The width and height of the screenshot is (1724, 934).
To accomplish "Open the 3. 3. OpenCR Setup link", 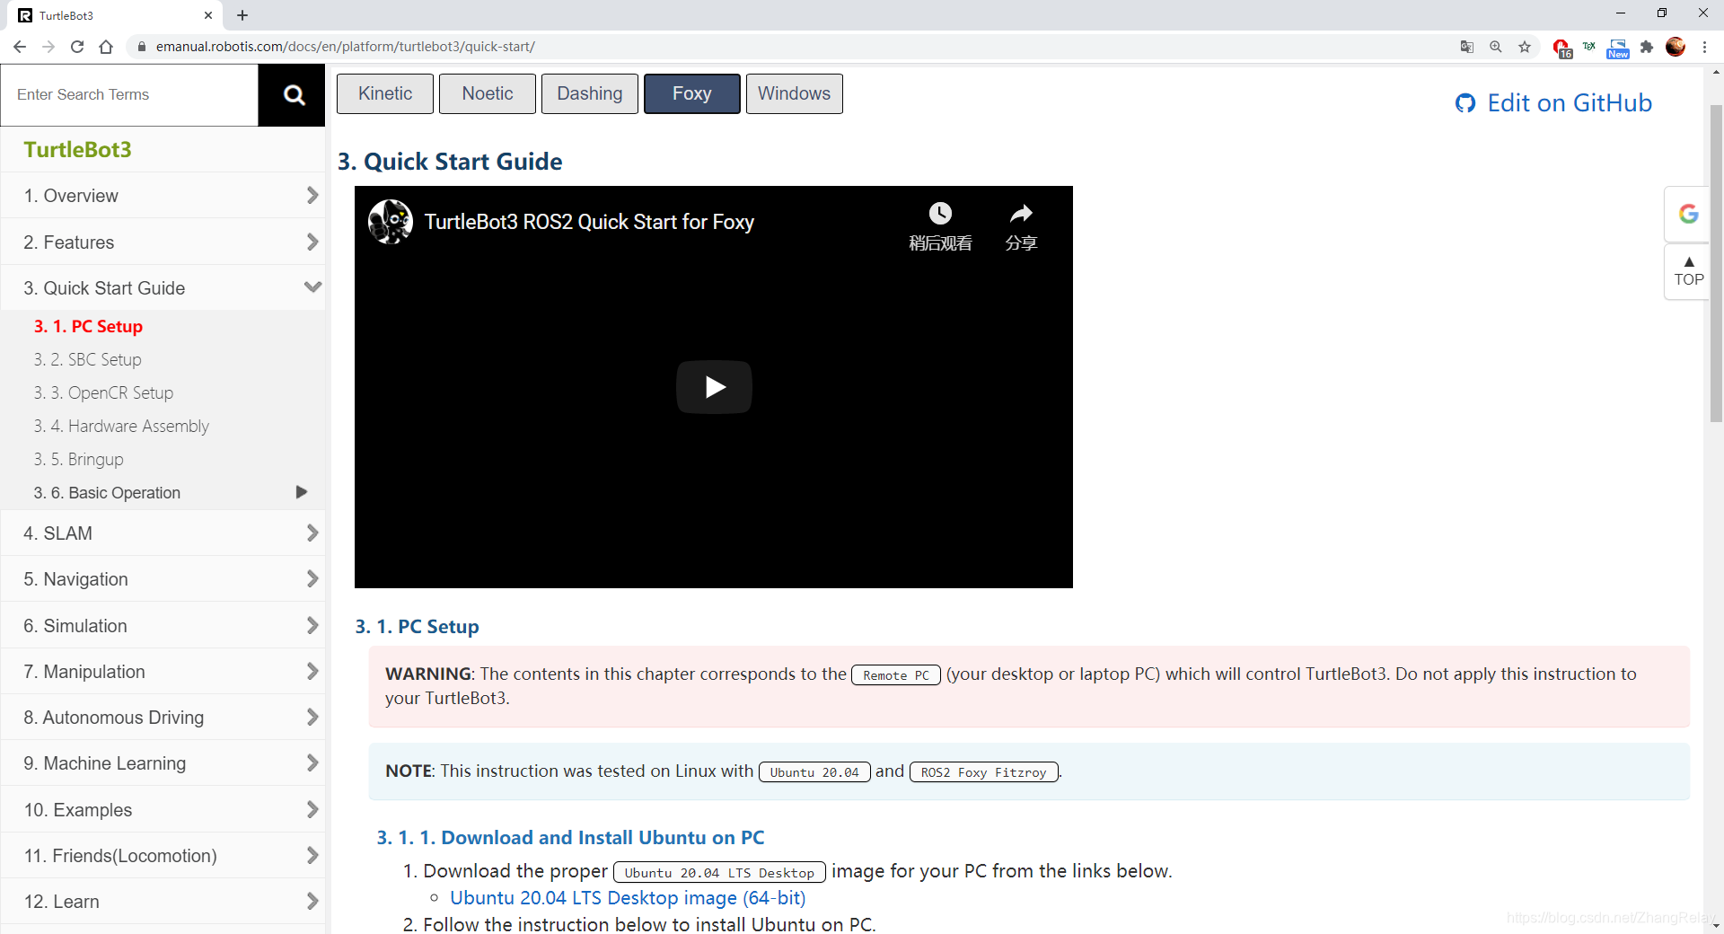I will (x=103, y=392).
